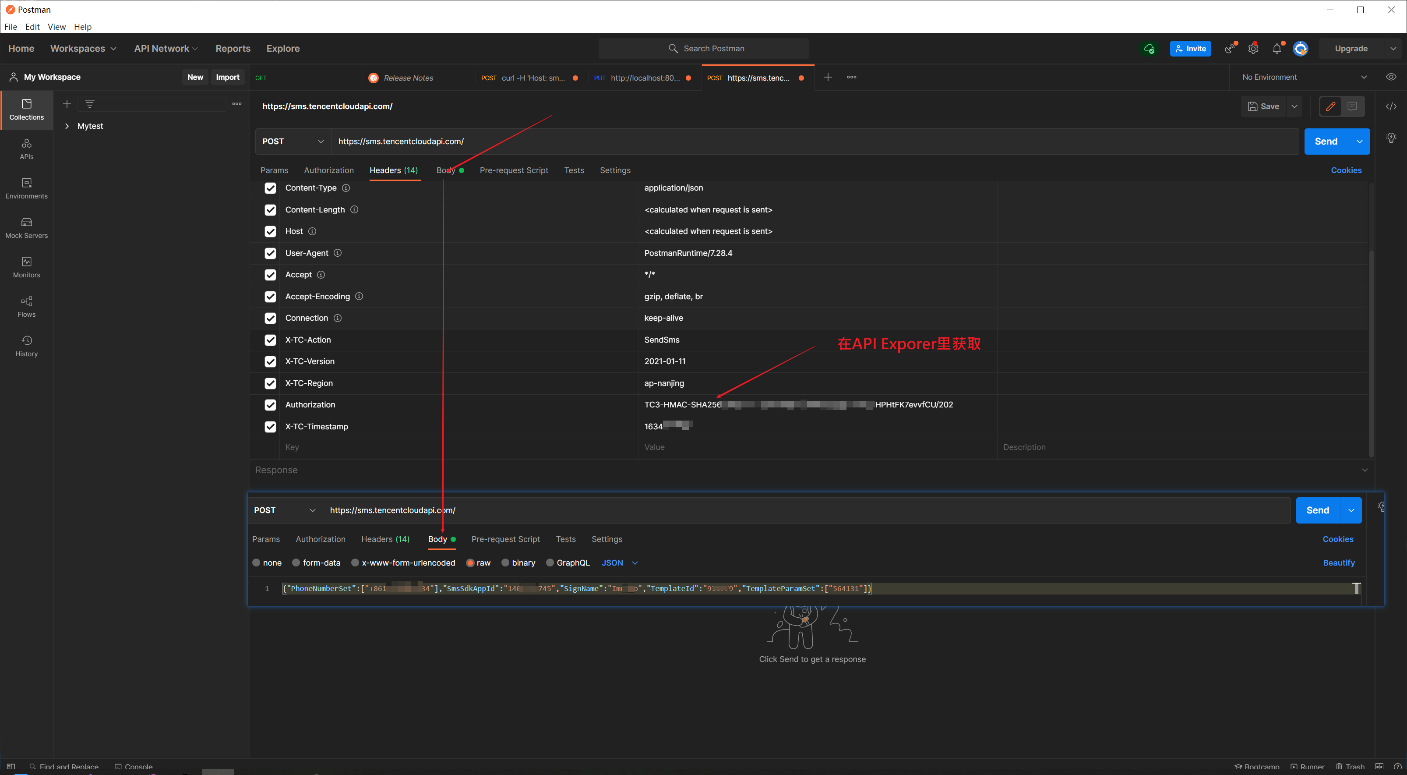
Task: Uncheck the X-TC-Action header checkbox
Action: point(270,340)
